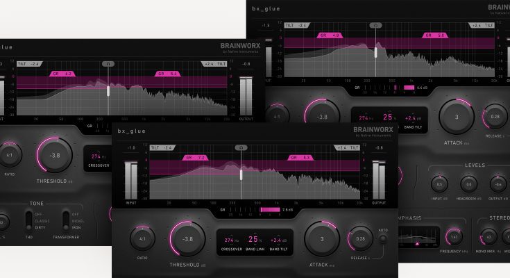Click the white crossover handle in front spectrum

pyautogui.click(x=241, y=175)
